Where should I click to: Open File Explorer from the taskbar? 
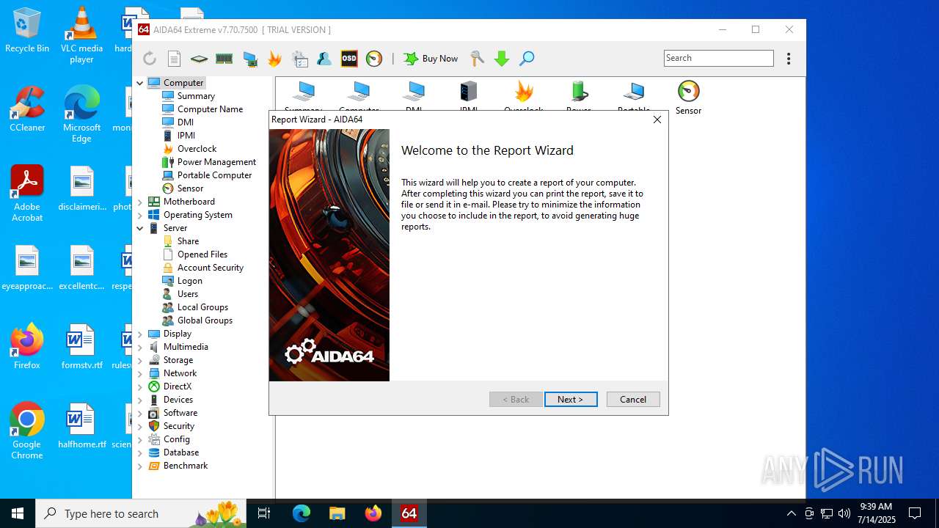pos(337,513)
